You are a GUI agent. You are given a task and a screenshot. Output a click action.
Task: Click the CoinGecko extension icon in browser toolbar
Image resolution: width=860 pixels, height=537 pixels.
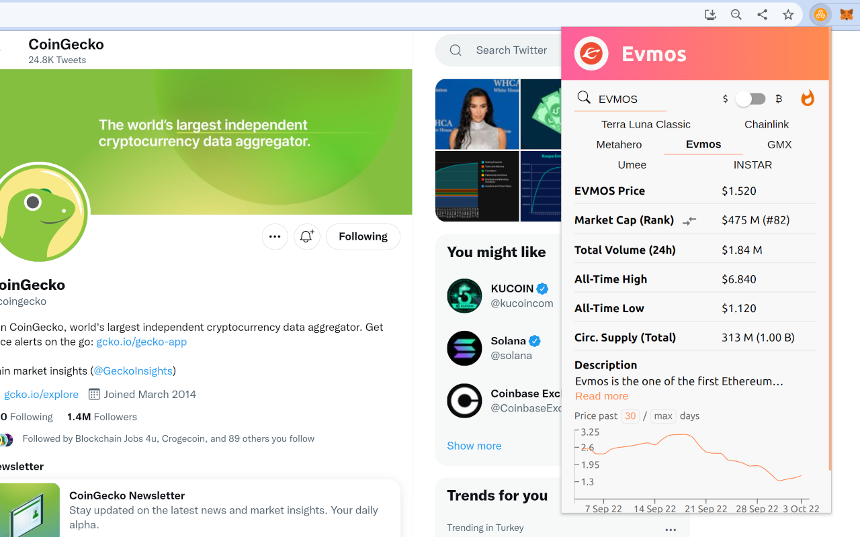click(820, 15)
